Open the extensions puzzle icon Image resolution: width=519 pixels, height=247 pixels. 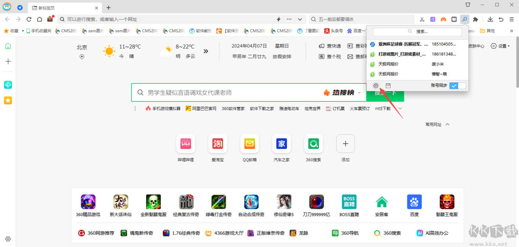coord(476,19)
